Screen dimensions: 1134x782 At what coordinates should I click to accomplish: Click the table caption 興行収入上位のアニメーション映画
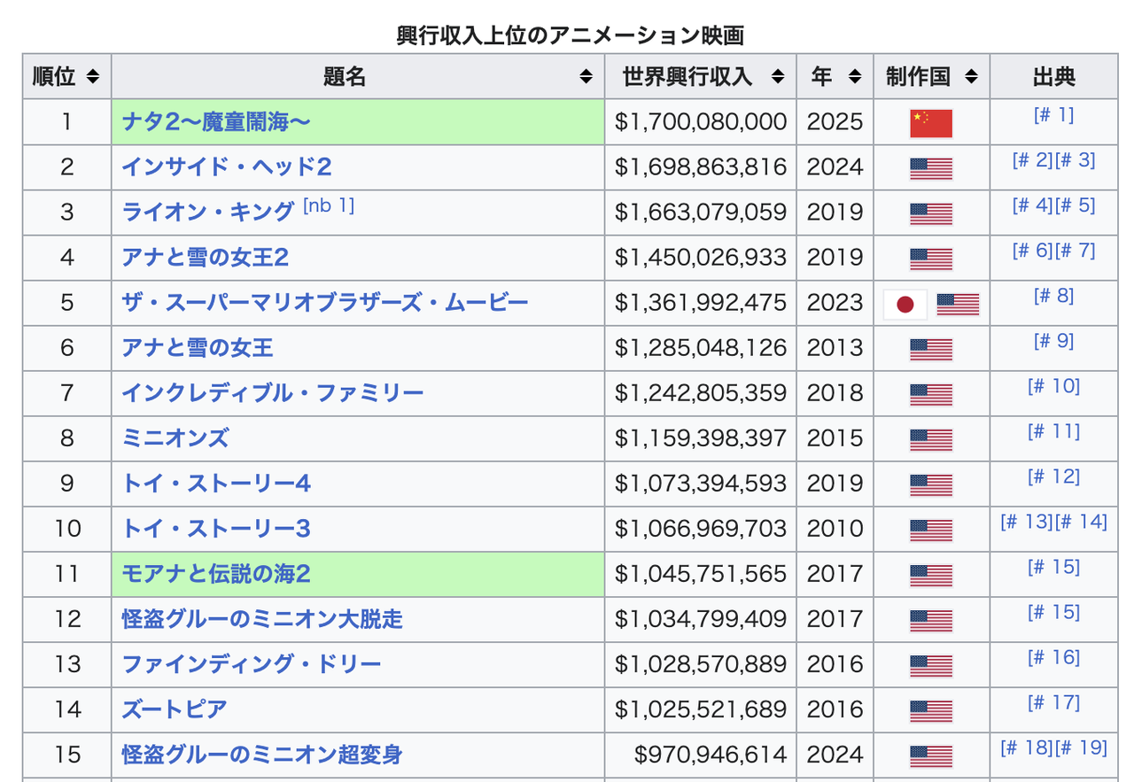point(570,35)
